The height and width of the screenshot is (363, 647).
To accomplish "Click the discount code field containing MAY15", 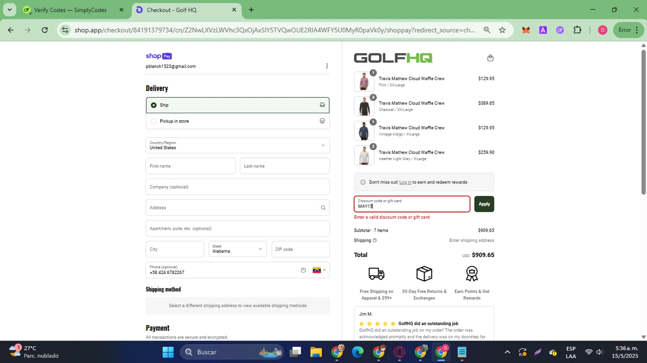I will (x=412, y=204).
